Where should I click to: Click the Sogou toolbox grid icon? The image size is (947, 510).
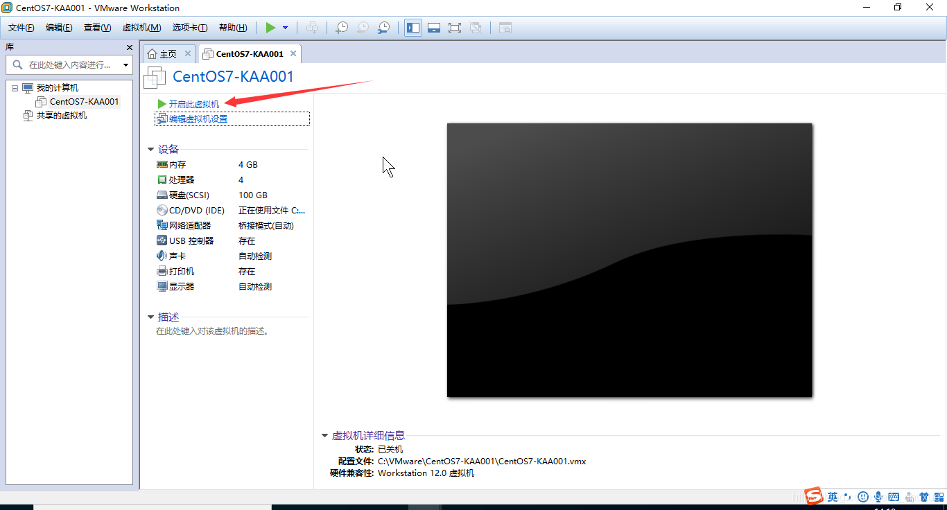point(938,497)
